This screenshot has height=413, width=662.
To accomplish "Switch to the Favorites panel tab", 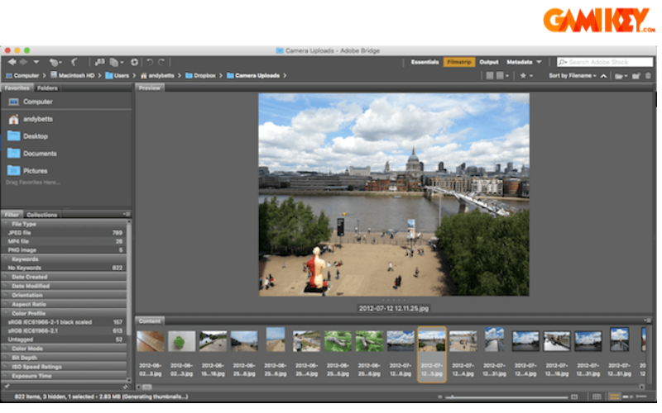I will 17,88.
